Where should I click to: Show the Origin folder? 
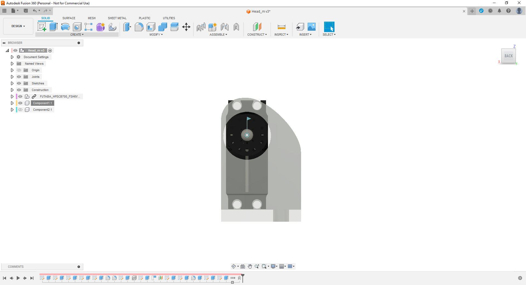(19, 70)
